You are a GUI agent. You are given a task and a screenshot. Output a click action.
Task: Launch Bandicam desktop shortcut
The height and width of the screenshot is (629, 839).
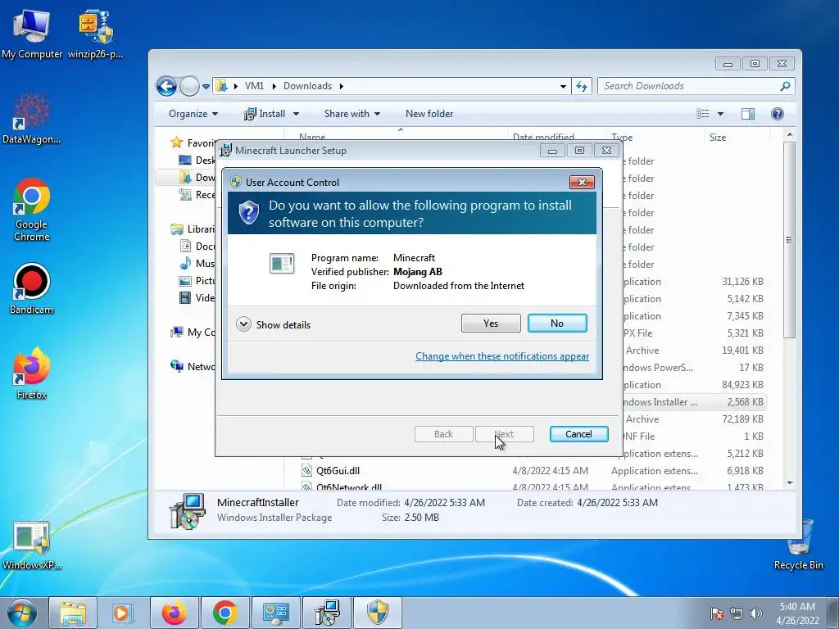(x=32, y=289)
